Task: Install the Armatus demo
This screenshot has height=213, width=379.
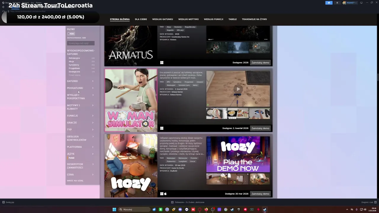Action: click(x=260, y=62)
